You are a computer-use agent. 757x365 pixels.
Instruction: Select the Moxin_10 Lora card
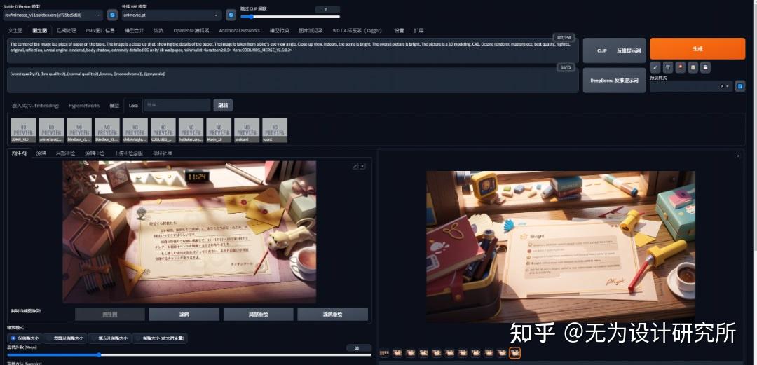pos(219,130)
